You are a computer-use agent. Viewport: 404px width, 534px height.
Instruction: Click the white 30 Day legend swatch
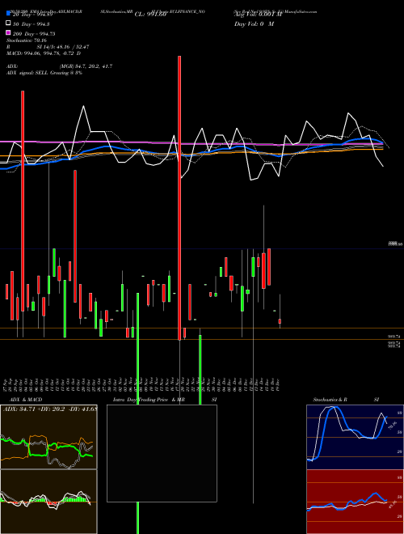8,23
